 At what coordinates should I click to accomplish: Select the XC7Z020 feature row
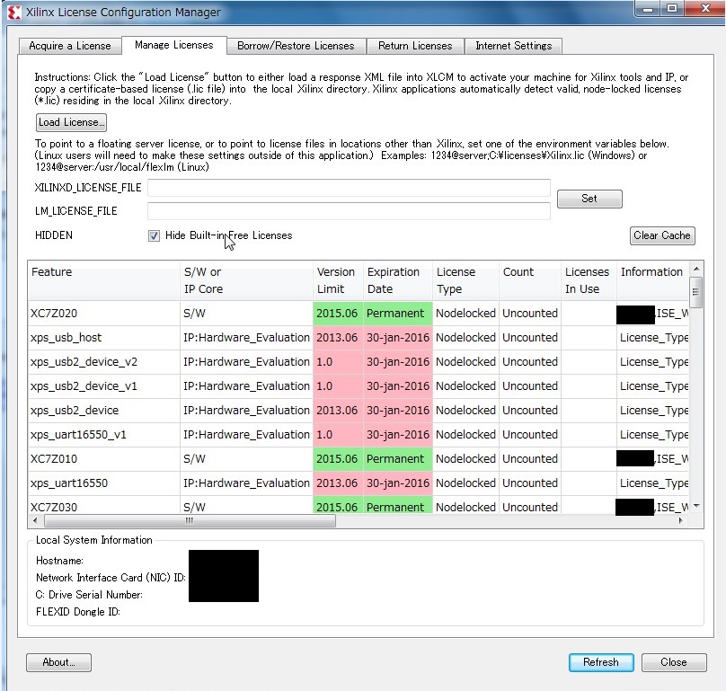[x=359, y=314]
